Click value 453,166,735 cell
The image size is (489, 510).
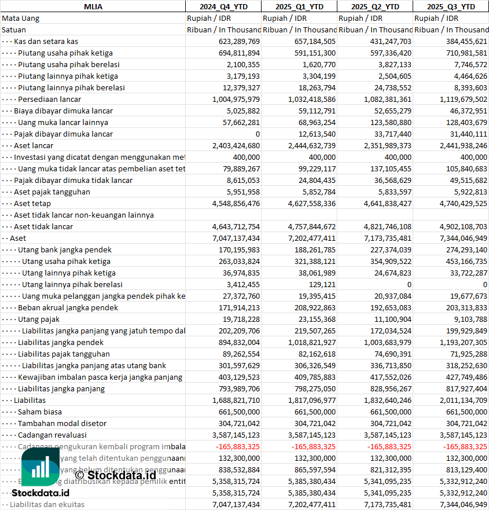point(466,262)
